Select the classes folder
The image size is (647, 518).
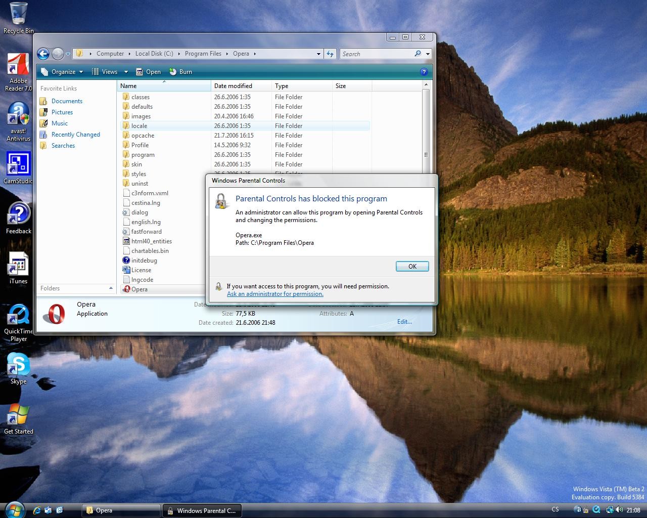point(136,97)
